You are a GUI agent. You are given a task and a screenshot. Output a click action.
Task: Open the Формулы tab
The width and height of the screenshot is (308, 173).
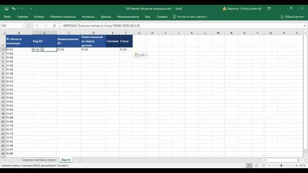tap(88, 17)
